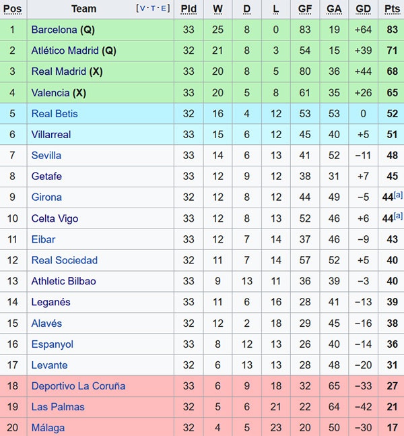Open the Real Betis link
Image resolution: width=404 pixels, height=436 pixels.
pos(55,113)
